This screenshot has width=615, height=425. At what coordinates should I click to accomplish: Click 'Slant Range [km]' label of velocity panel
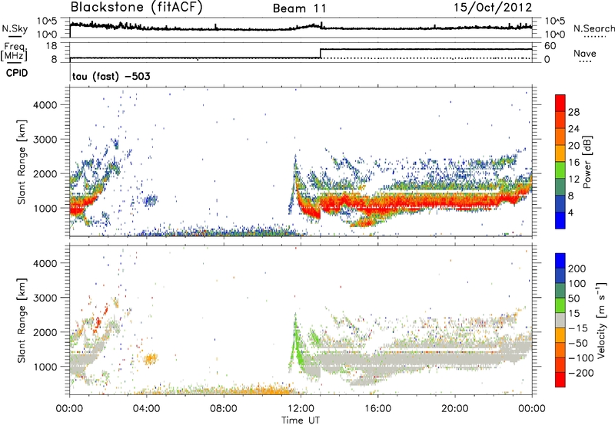[22, 320]
